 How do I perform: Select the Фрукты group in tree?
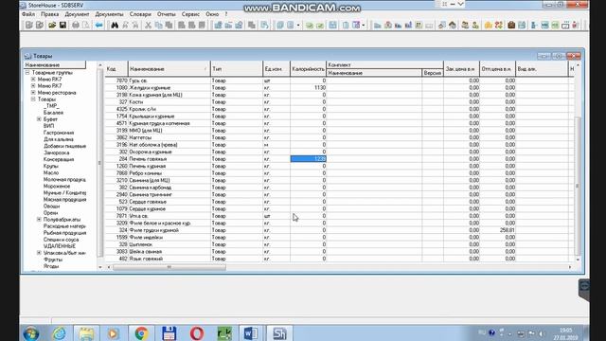53,260
